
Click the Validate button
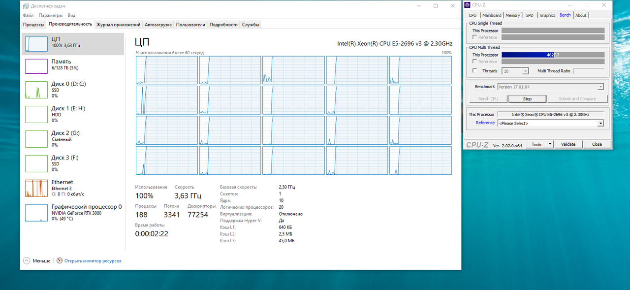click(x=568, y=144)
